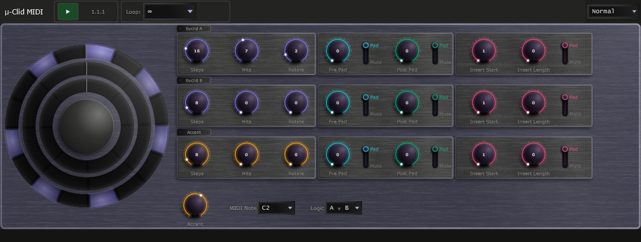The width and height of the screenshot is (641, 242).
Task: Toggle Euclid A Pre Pad Pad/Mute switch
Action: coord(366,54)
